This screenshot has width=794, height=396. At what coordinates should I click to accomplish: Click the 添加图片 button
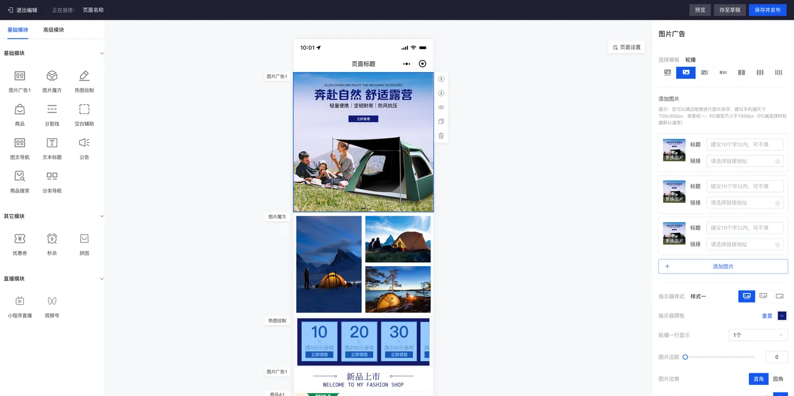click(723, 266)
